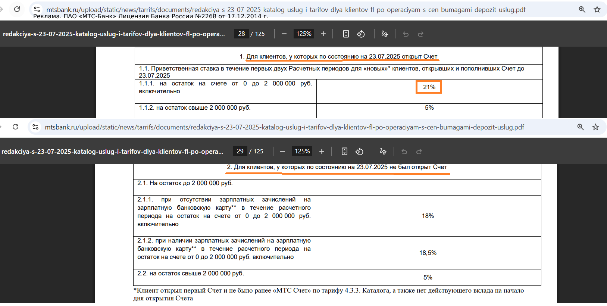
Task: Open zoom magnifier icon in upper address bar
Action: [x=582, y=9]
